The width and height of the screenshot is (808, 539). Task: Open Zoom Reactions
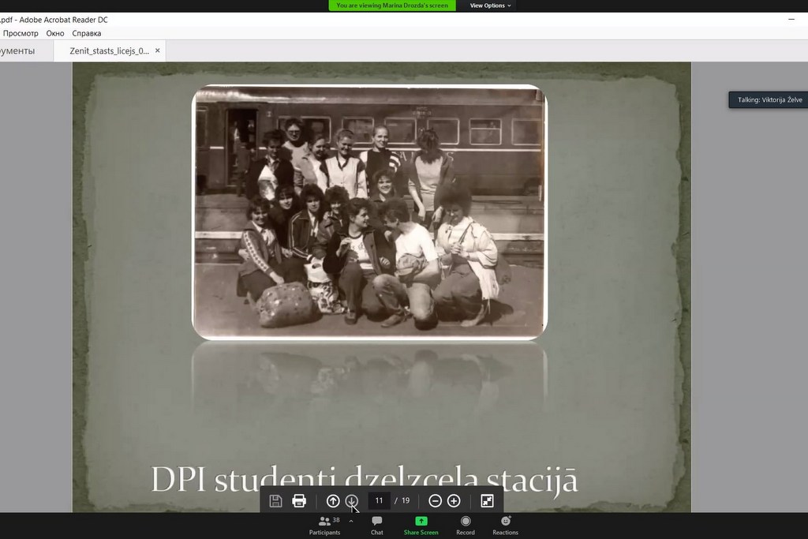pyautogui.click(x=505, y=526)
